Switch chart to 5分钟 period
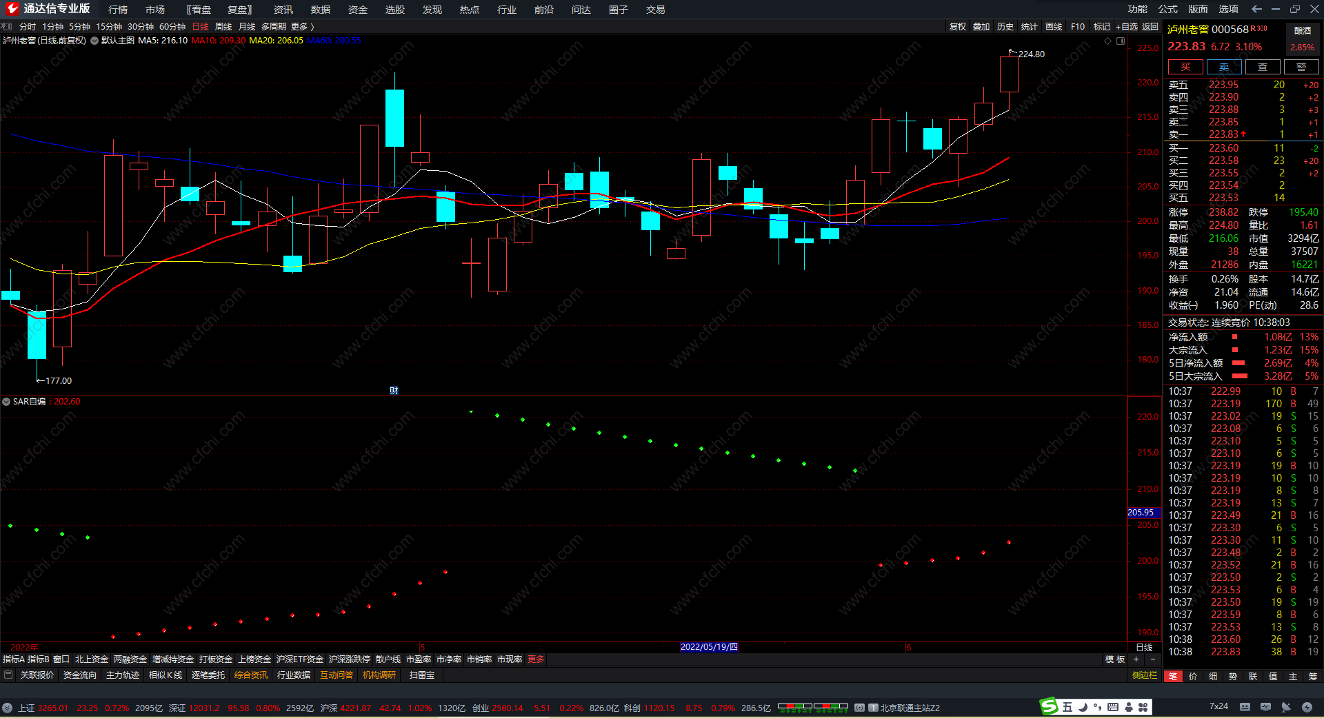 click(x=79, y=27)
